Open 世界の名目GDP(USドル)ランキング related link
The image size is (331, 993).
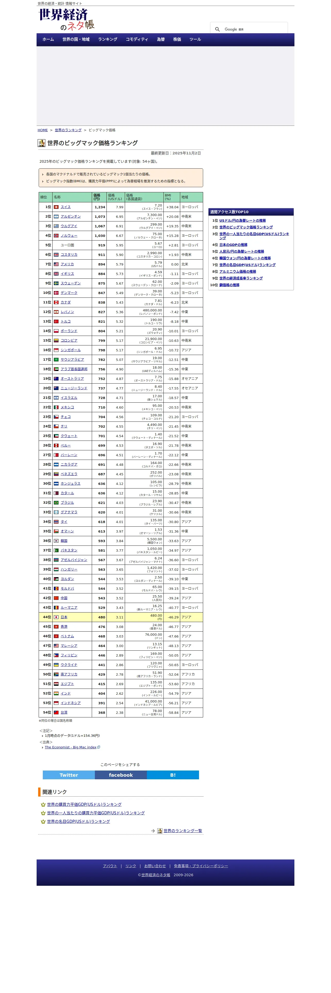[78, 822]
